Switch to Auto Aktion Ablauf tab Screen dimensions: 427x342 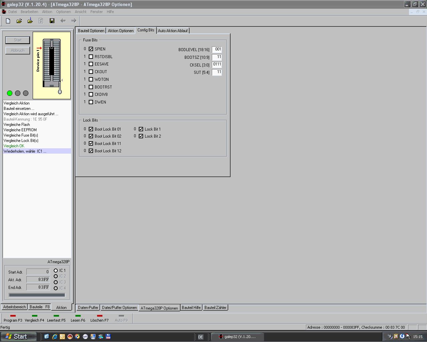172,31
